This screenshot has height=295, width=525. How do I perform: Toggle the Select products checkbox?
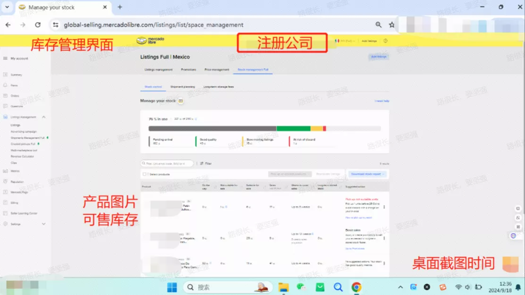tap(144, 174)
